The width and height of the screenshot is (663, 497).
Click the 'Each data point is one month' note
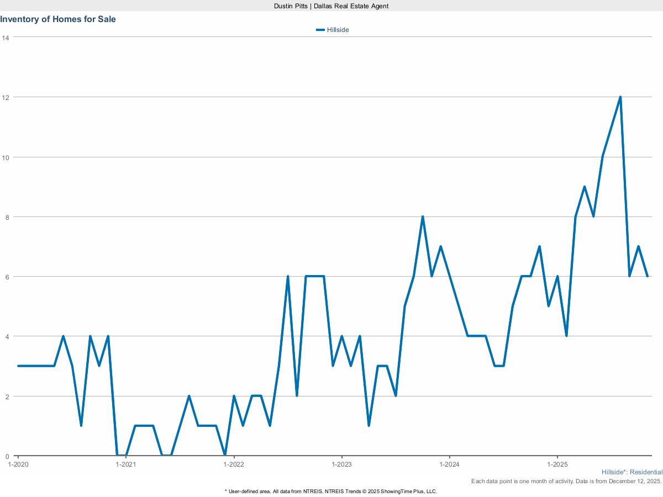pyautogui.click(x=566, y=482)
